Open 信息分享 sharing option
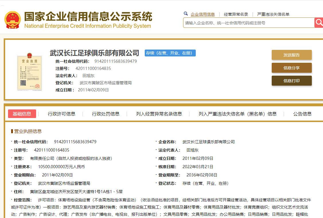The width and height of the screenshot is (323, 218). [x=291, y=68]
